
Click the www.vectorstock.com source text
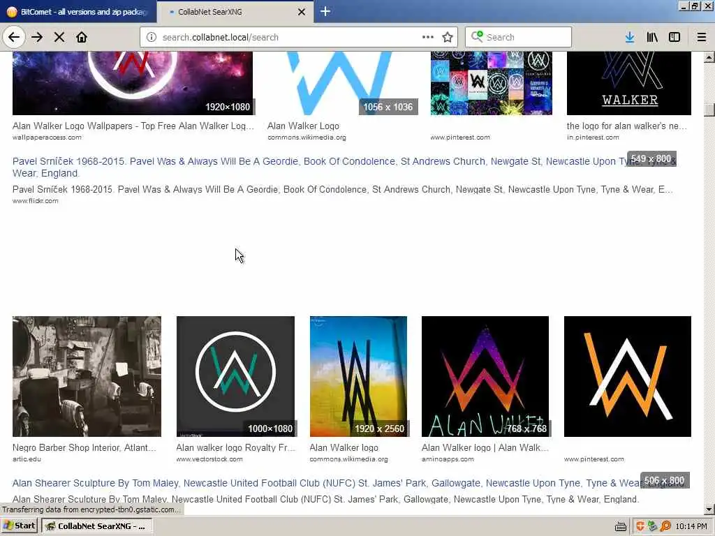pyautogui.click(x=209, y=459)
